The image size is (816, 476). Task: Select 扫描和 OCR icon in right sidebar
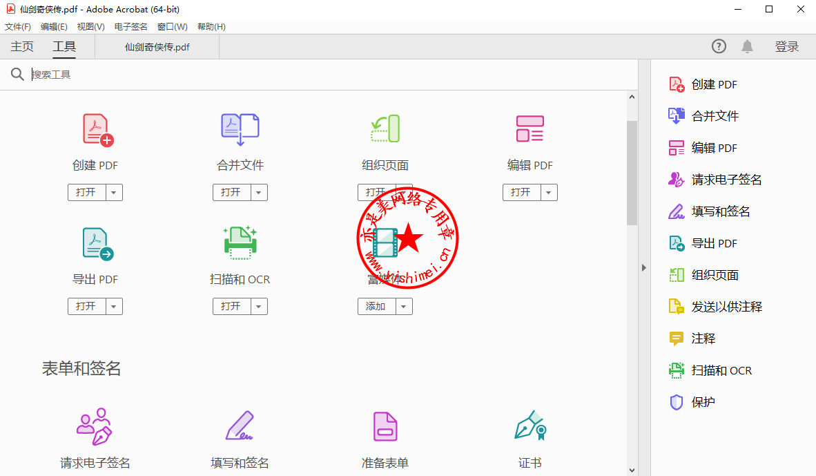(x=677, y=370)
